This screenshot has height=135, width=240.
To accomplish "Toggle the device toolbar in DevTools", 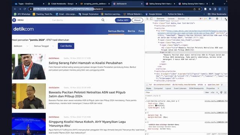I will tap(151, 19).
